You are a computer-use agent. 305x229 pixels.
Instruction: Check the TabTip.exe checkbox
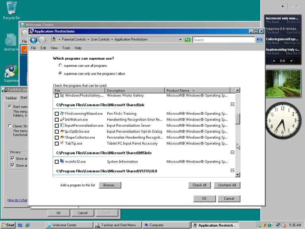tap(57, 143)
